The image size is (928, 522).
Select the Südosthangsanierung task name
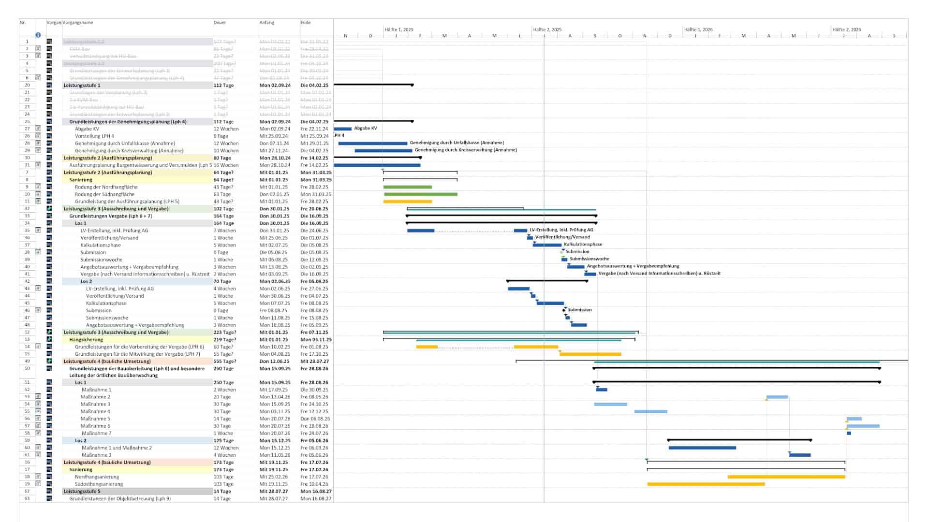click(99, 484)
